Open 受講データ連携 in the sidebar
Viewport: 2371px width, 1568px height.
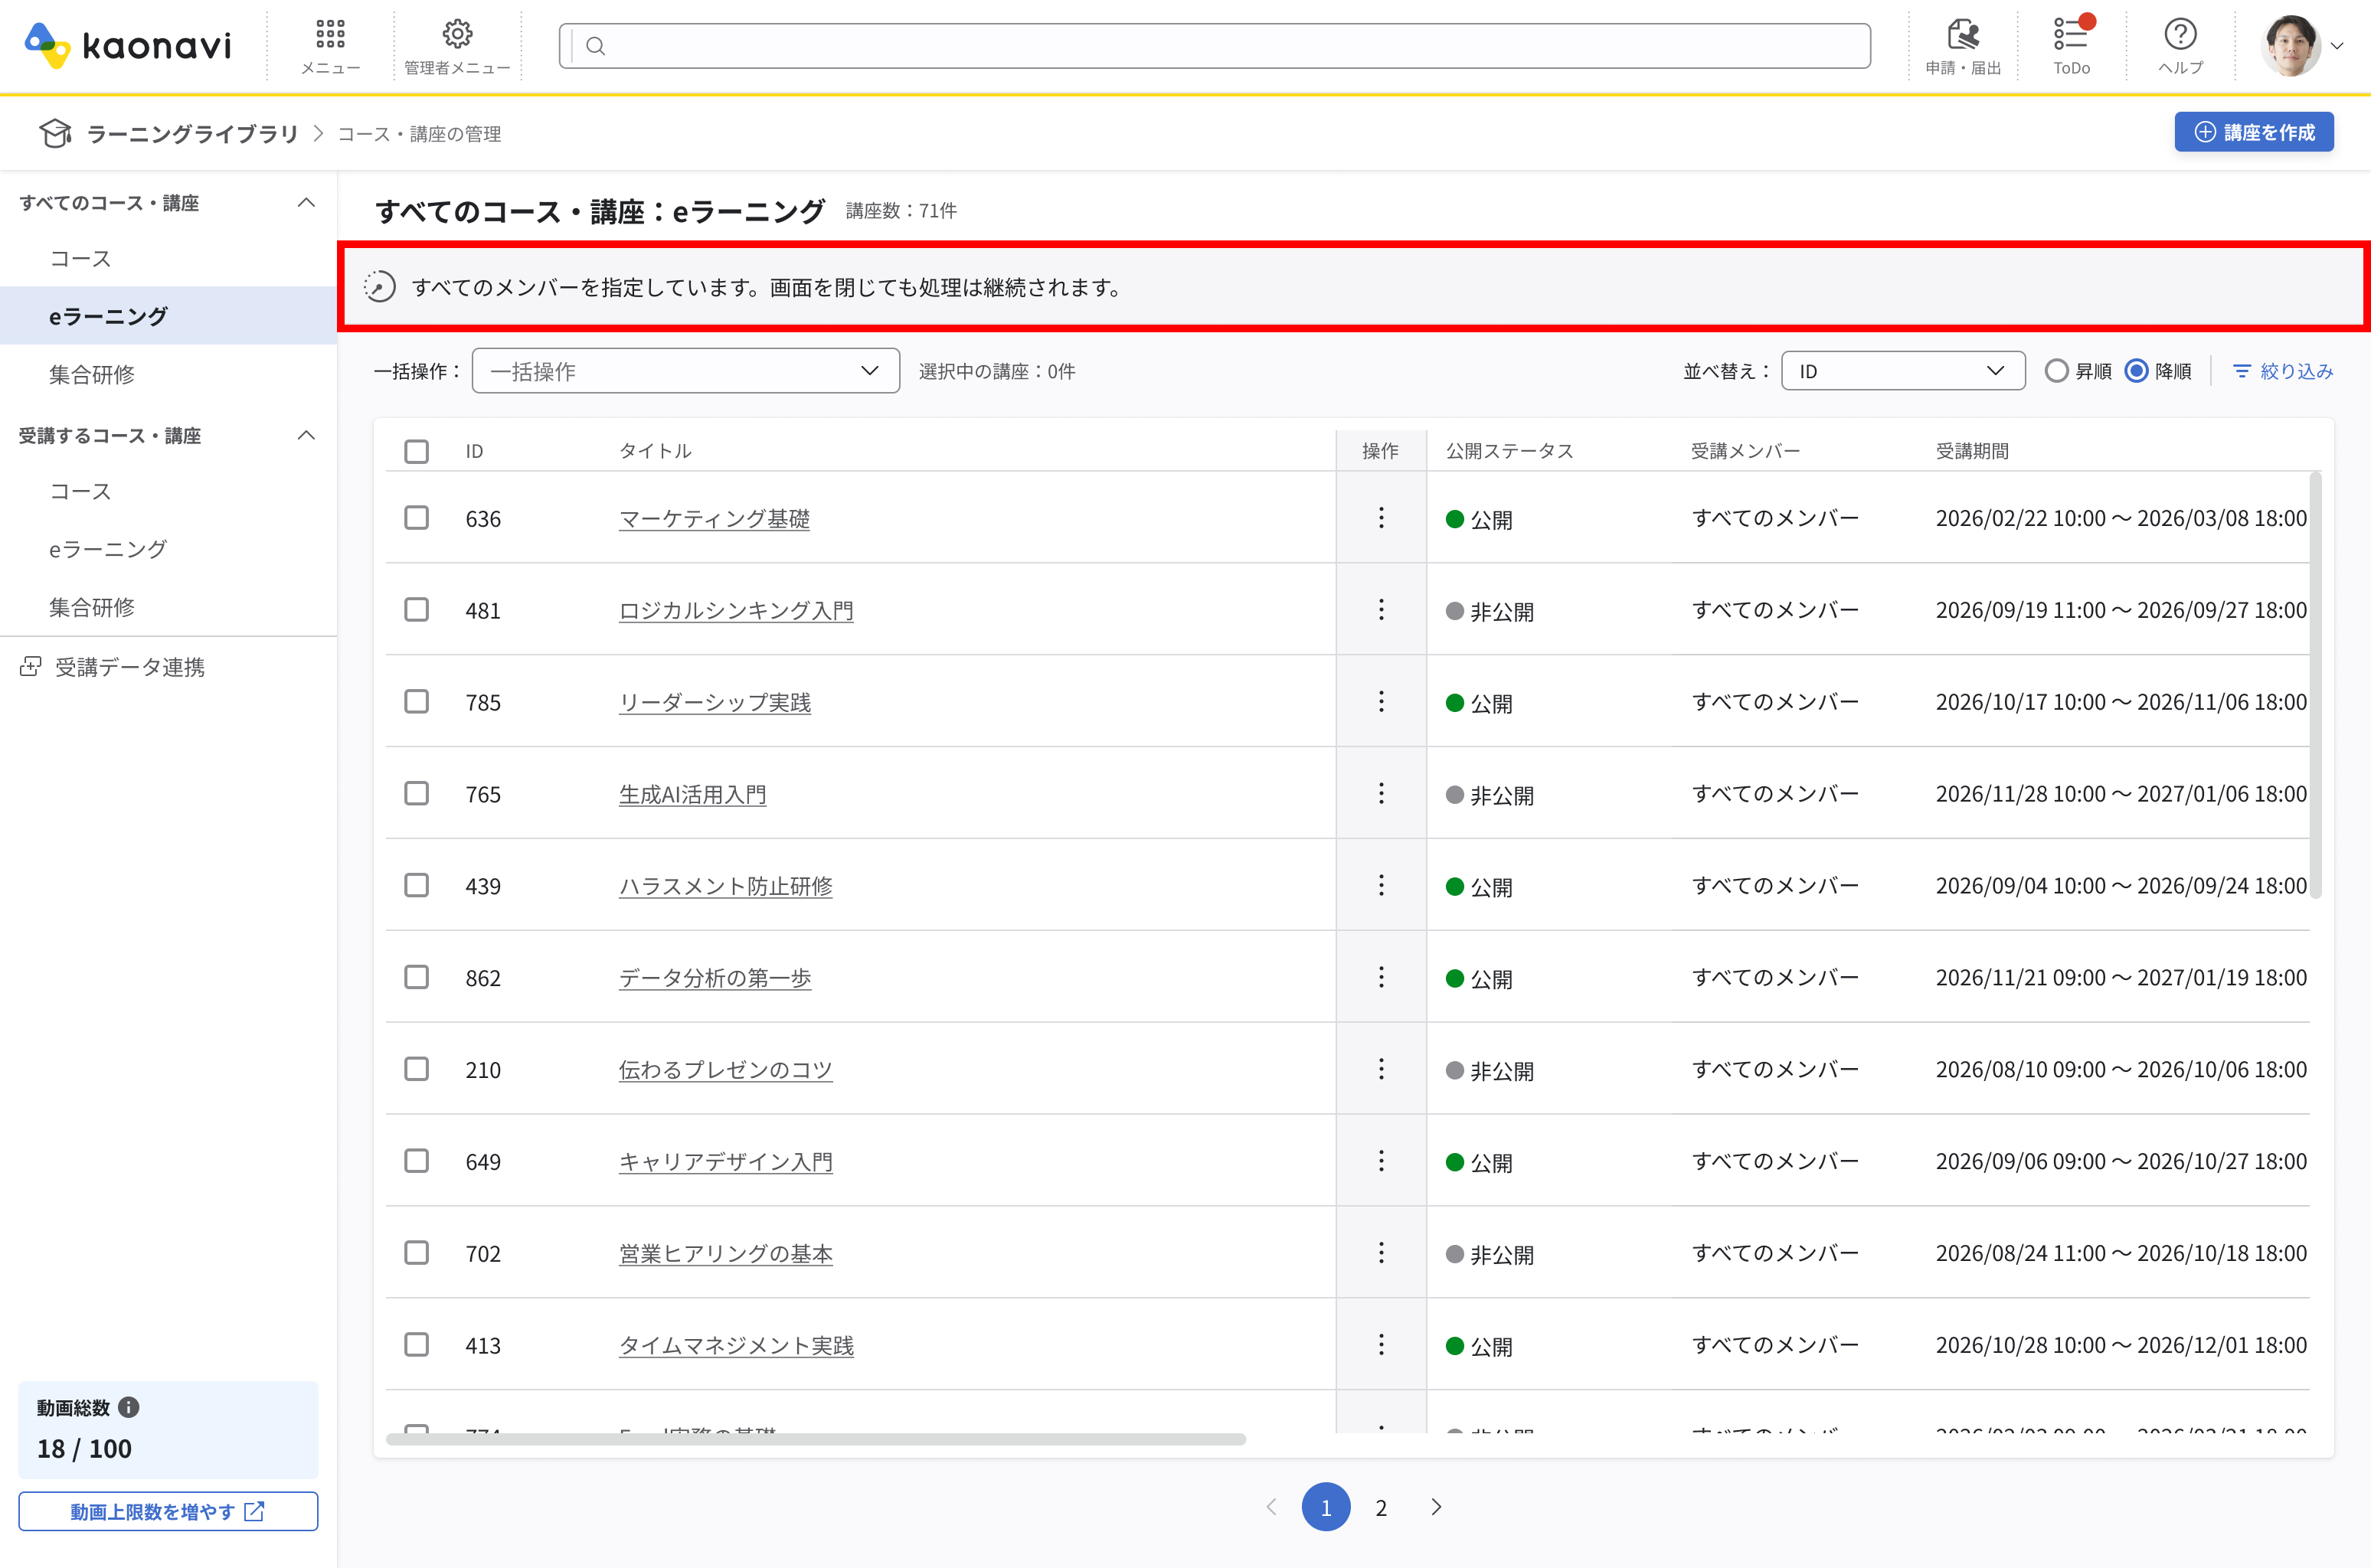(112, 667)
